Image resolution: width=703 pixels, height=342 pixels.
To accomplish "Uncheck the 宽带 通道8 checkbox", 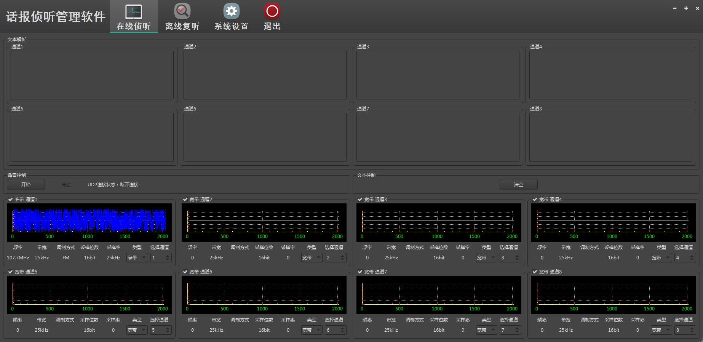I will [x=535, y=272].
